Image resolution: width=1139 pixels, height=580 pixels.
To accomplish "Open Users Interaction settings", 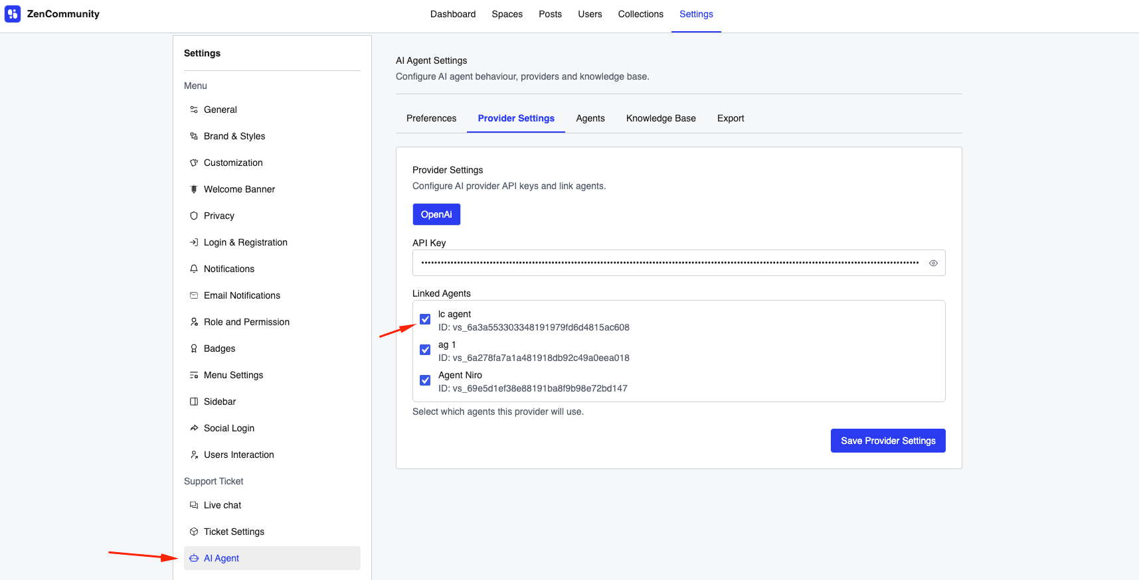I will (272, 455).
